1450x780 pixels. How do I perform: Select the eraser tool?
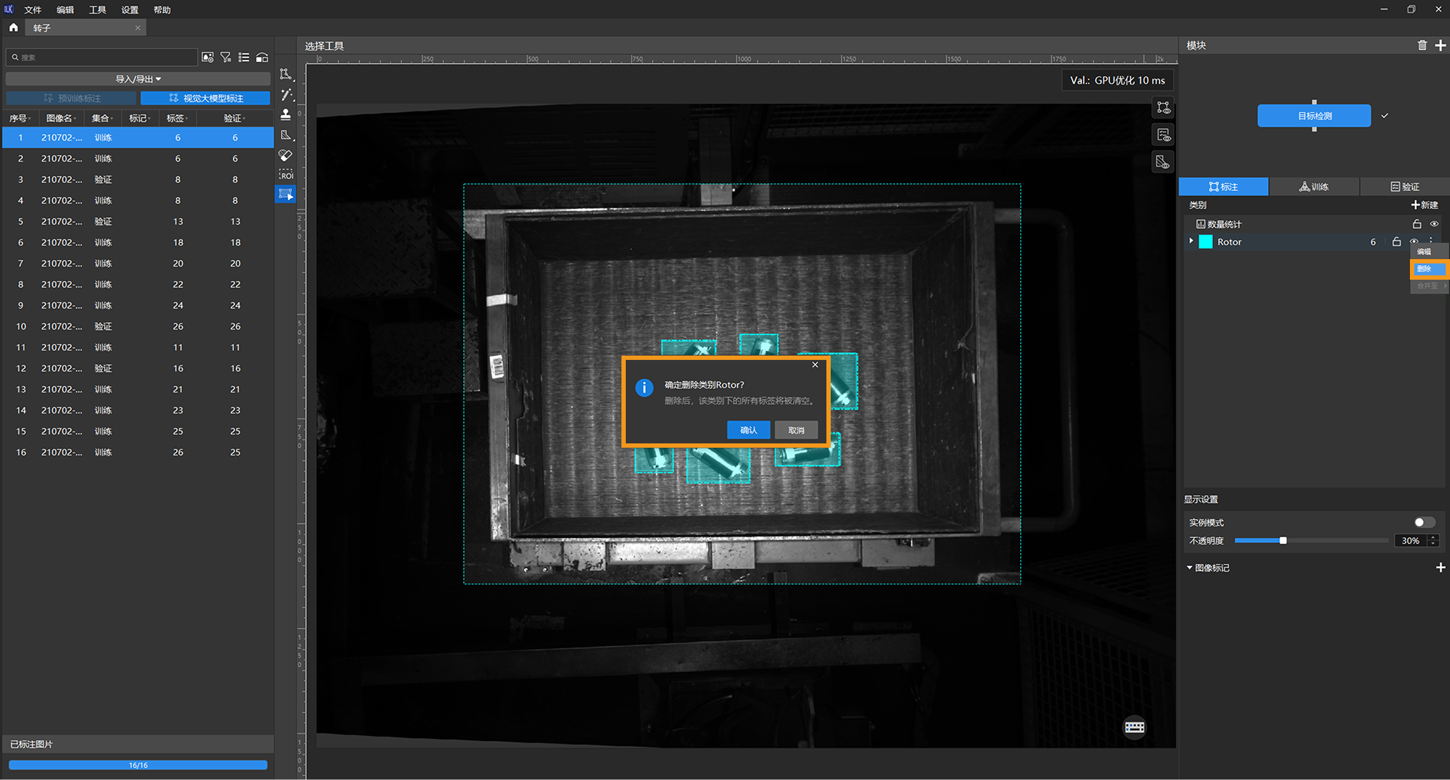[286, 156]
